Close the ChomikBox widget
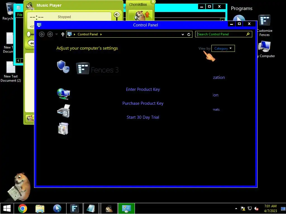The height and width of the screenshot is (214, 286). [x=153, y=2]
